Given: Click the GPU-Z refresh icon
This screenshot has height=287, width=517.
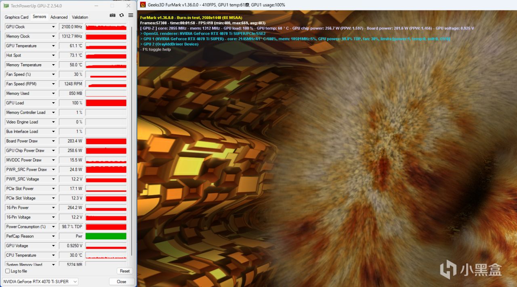Looking at the screenshot, I should click(x=122, y=15).
